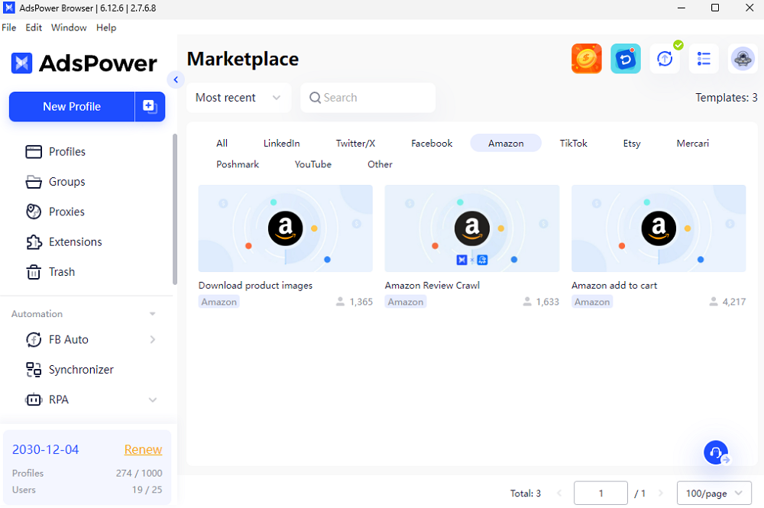
Task: Click the 2030-12-04 expiry date
Action: pos(45,449)
